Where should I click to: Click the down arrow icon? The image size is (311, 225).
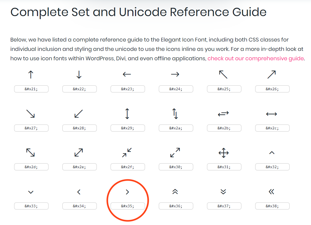pos(79,74)
